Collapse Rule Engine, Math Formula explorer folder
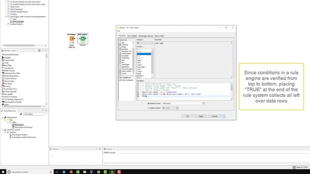This screenshot has height=174, width=310. coord(6,17)
